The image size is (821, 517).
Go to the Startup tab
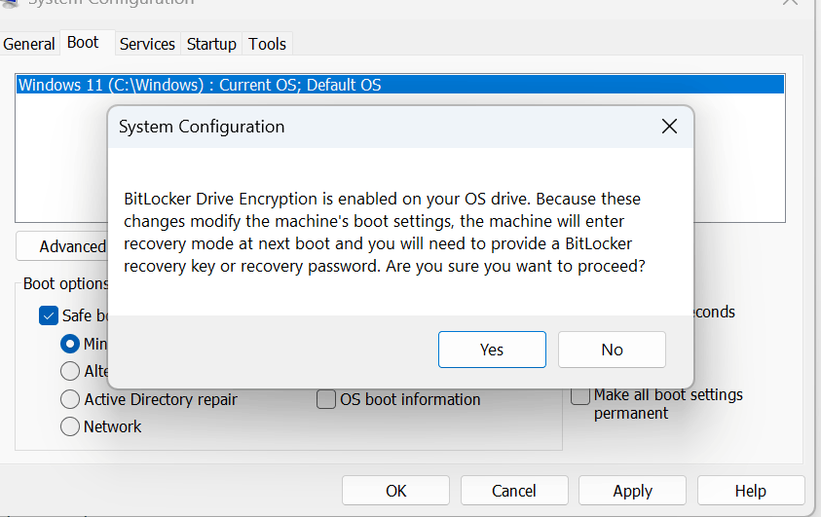[211, 44]
